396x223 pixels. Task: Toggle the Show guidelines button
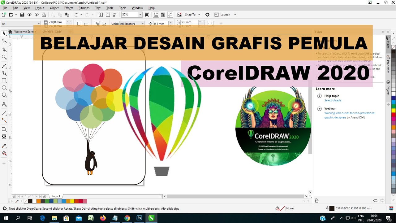point(170,15)
